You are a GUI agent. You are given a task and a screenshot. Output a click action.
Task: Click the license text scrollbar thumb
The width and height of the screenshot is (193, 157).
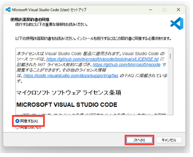point(170,56)
